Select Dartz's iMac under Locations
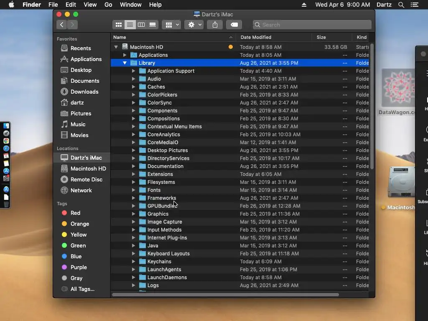Image resolution: width=428 pixels, height=321 pixels. pos(82,158)
